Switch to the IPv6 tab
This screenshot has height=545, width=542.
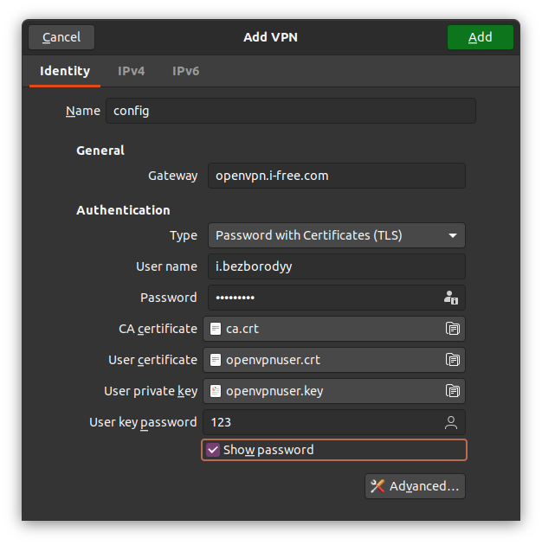[185, 71]
